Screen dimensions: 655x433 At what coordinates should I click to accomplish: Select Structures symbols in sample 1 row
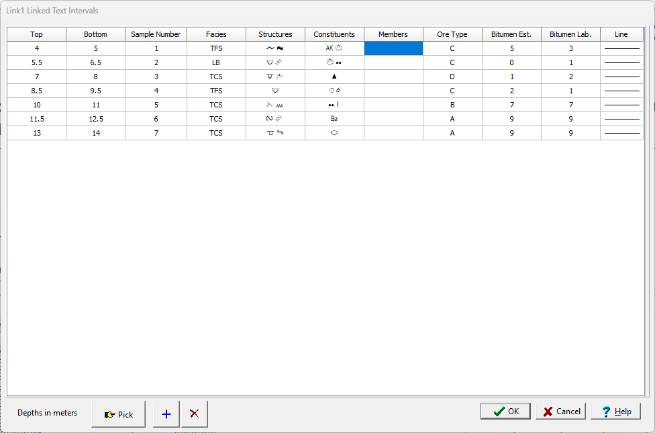coord(275,48)
